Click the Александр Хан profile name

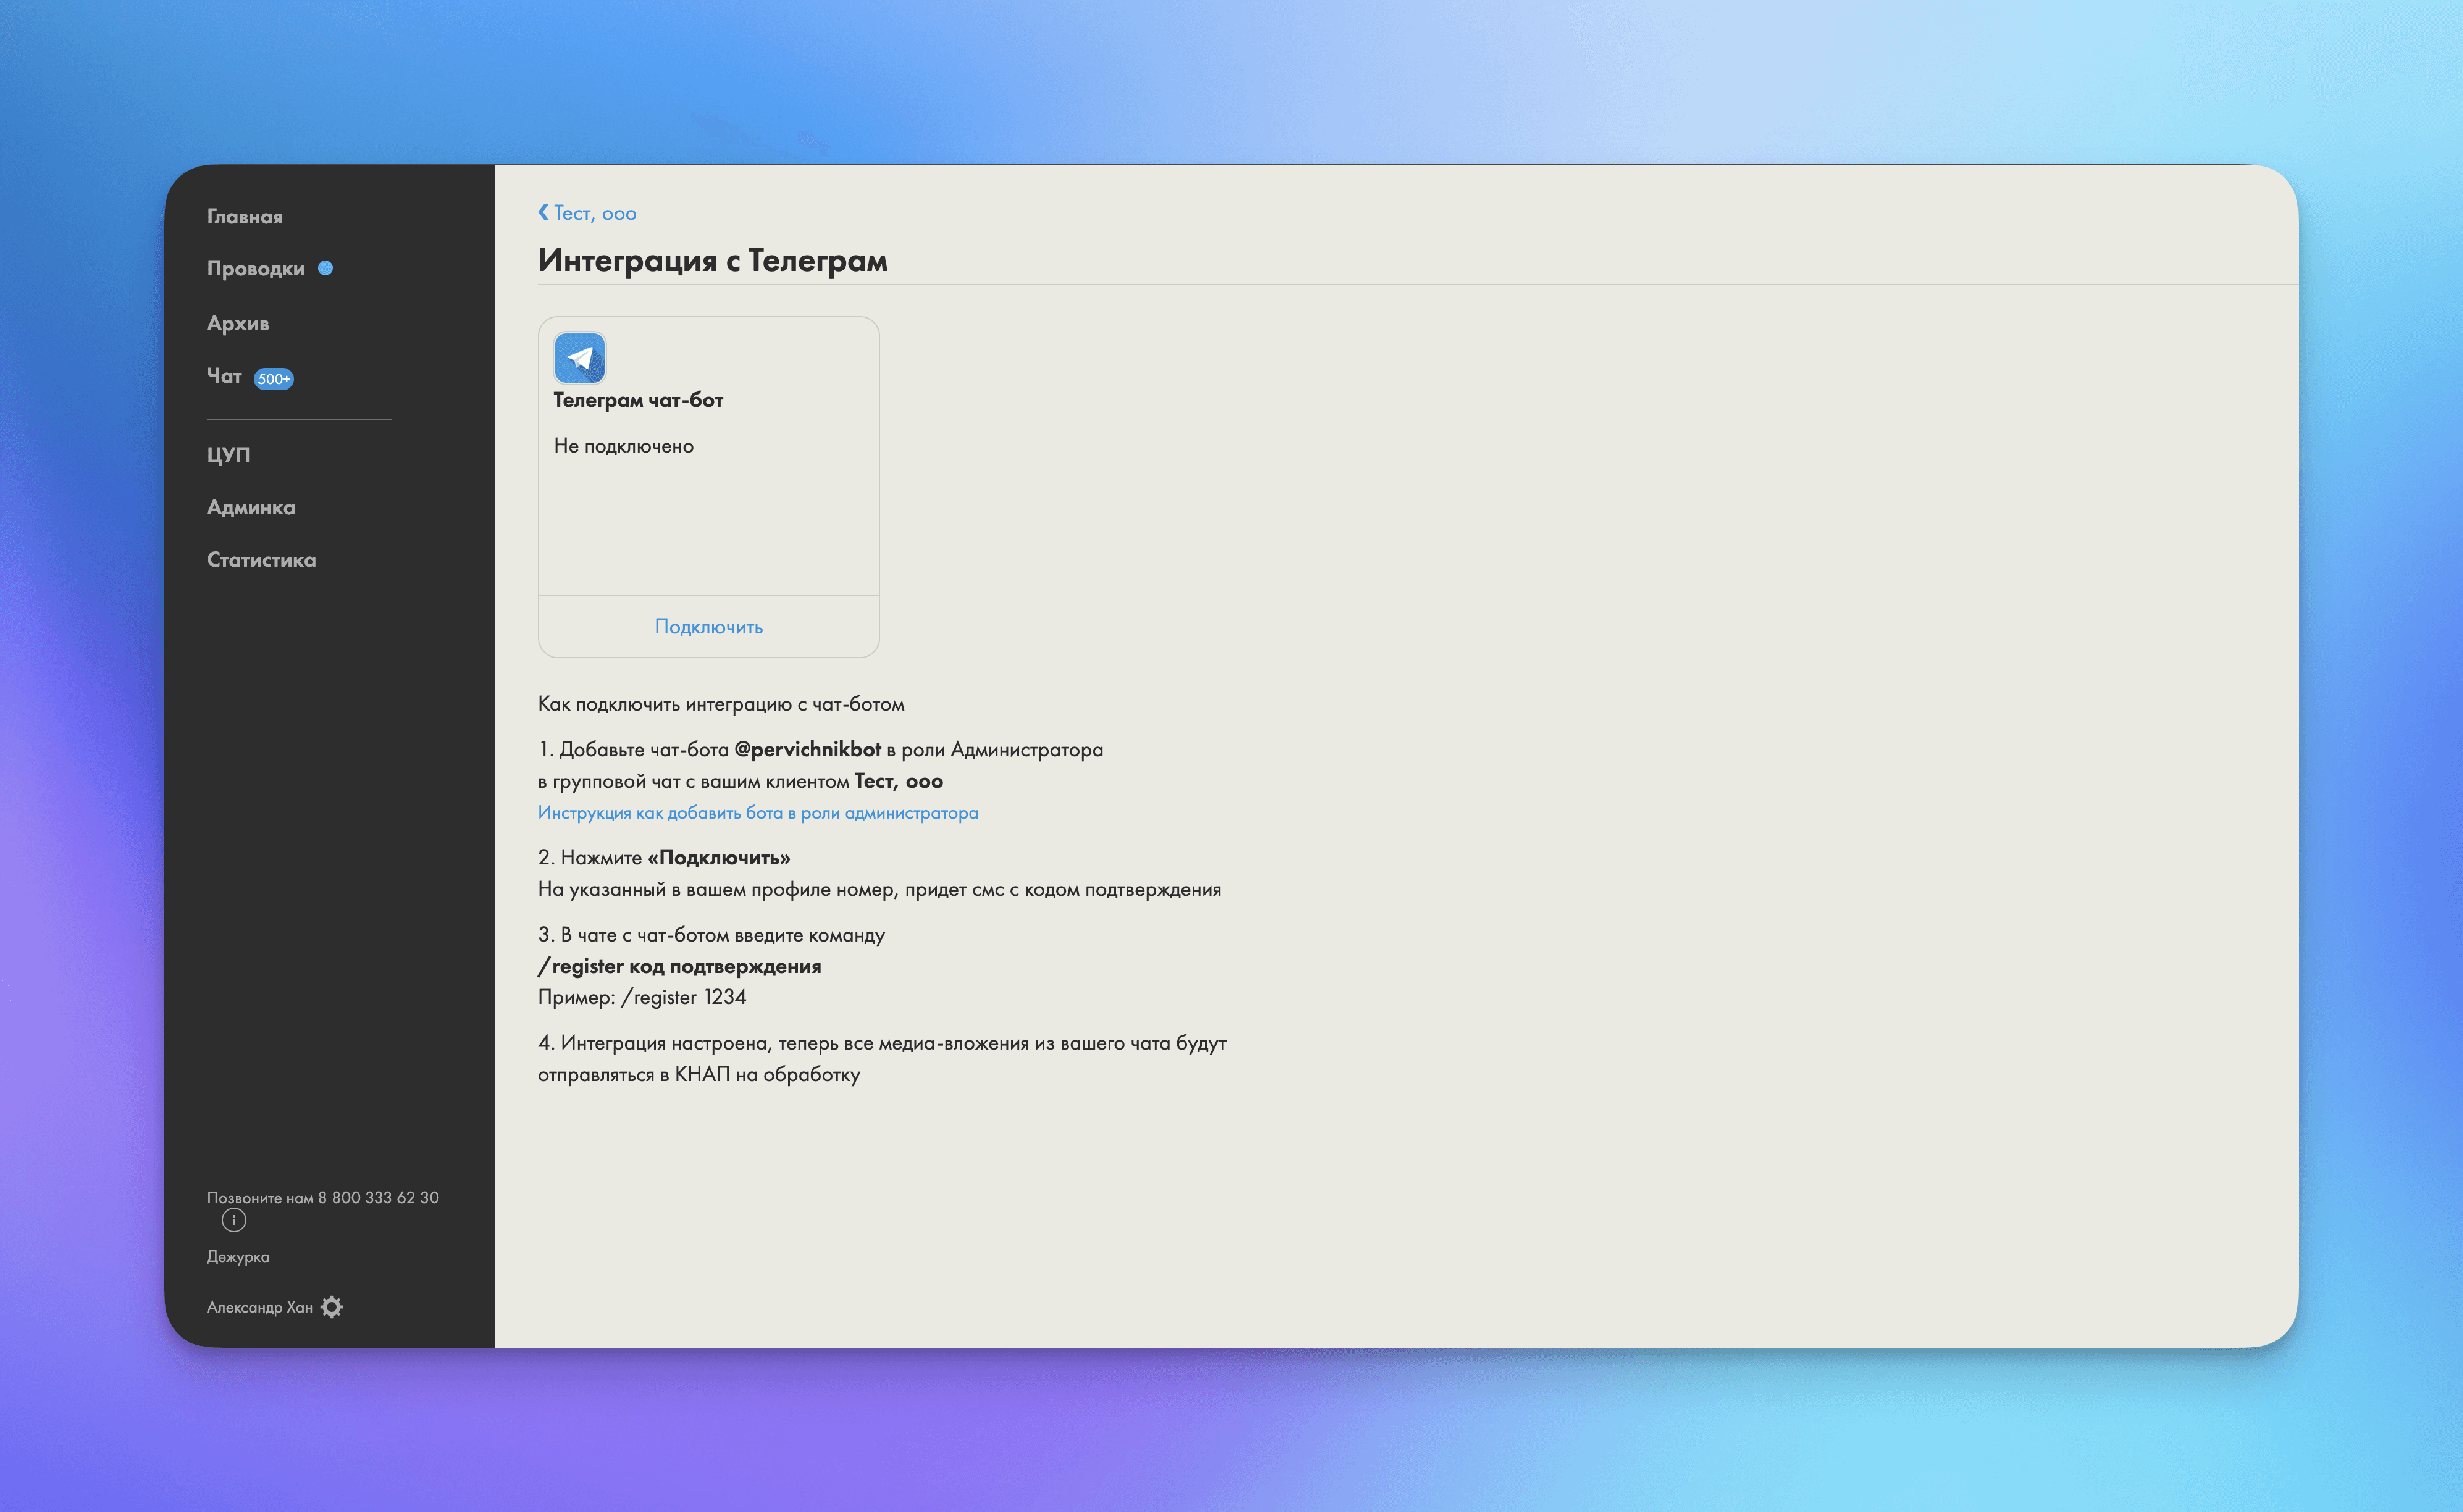(x=259, y=1307)
